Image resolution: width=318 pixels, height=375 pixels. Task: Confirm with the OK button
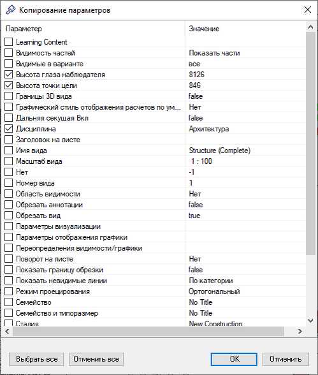[x=234, y=359]
